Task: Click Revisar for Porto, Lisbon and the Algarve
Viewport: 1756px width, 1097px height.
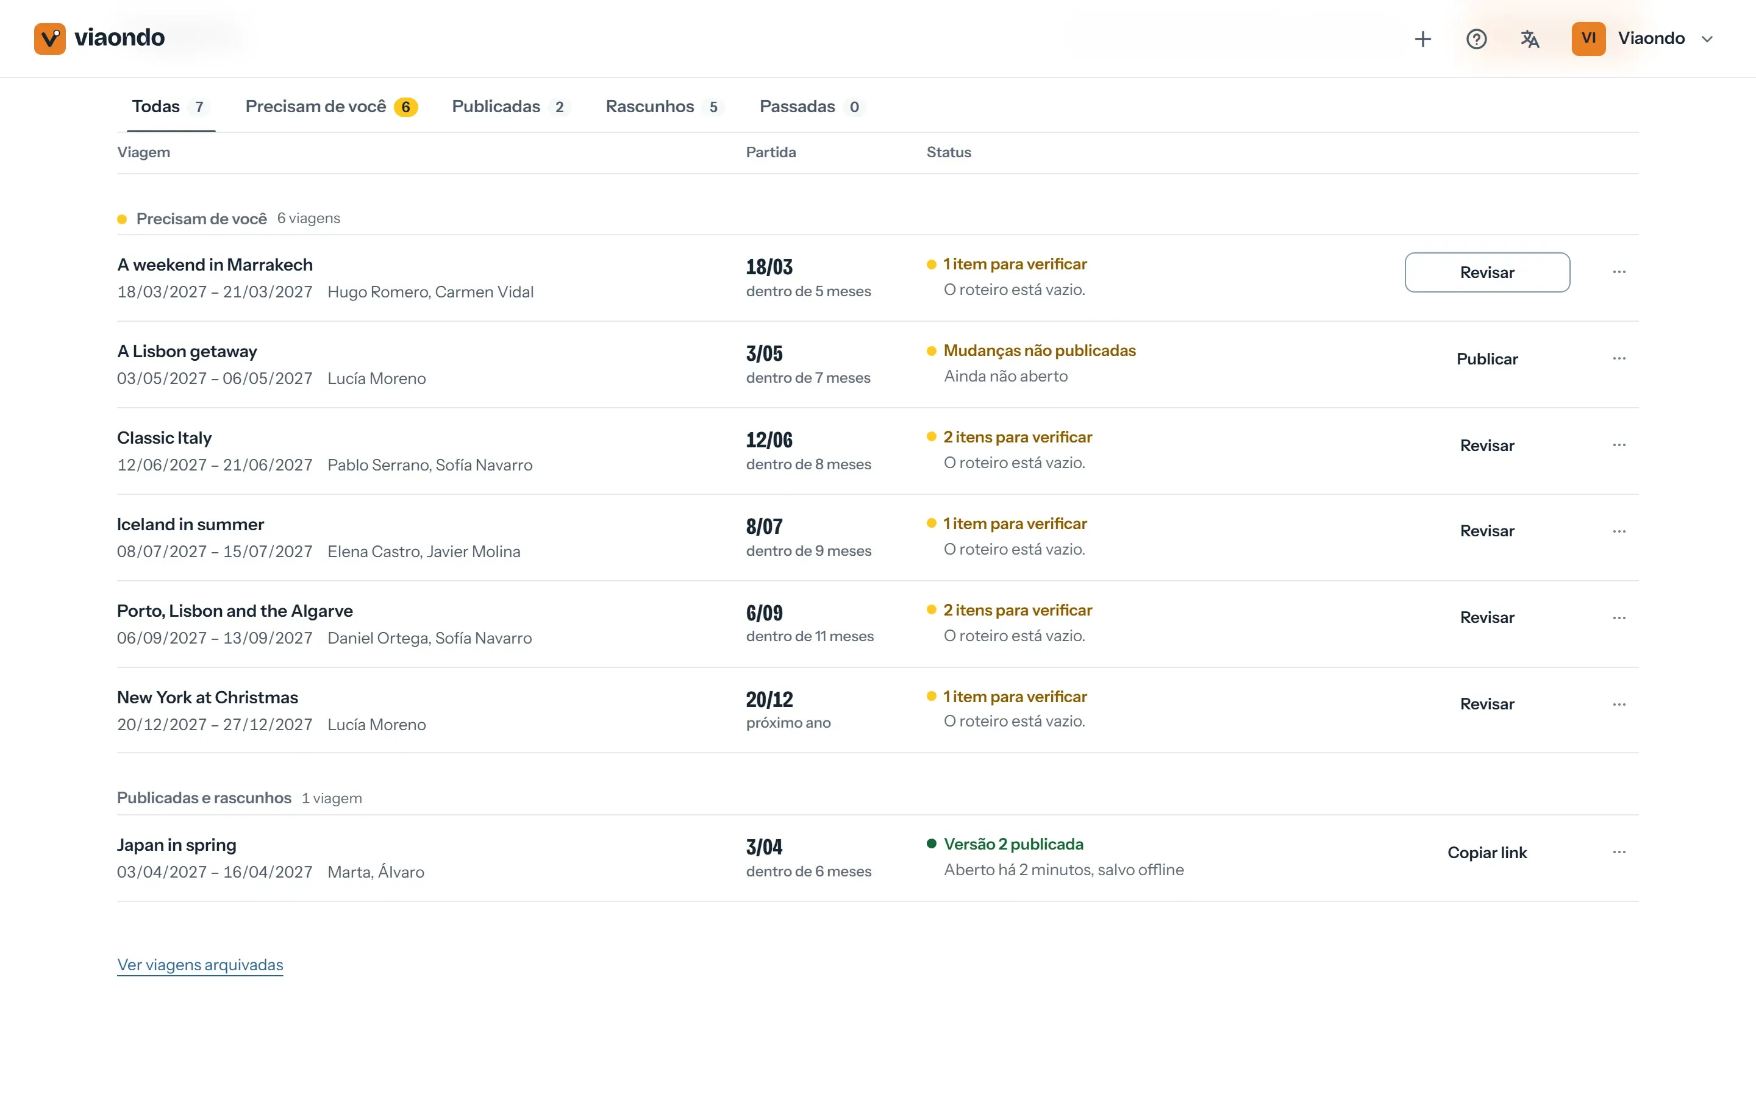Action: [x=1487, y=617]
